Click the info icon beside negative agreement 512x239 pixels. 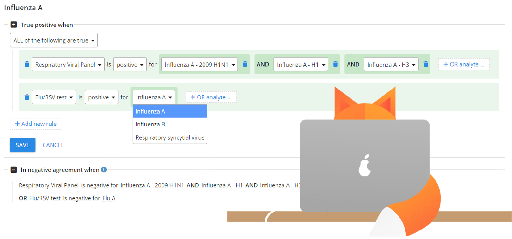point(104,170)
